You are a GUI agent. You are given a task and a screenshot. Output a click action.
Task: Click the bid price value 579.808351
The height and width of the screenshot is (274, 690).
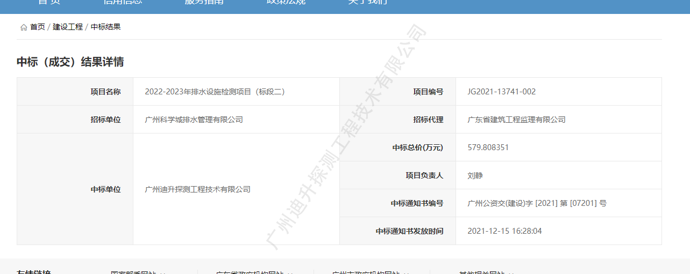click(488, 147)
